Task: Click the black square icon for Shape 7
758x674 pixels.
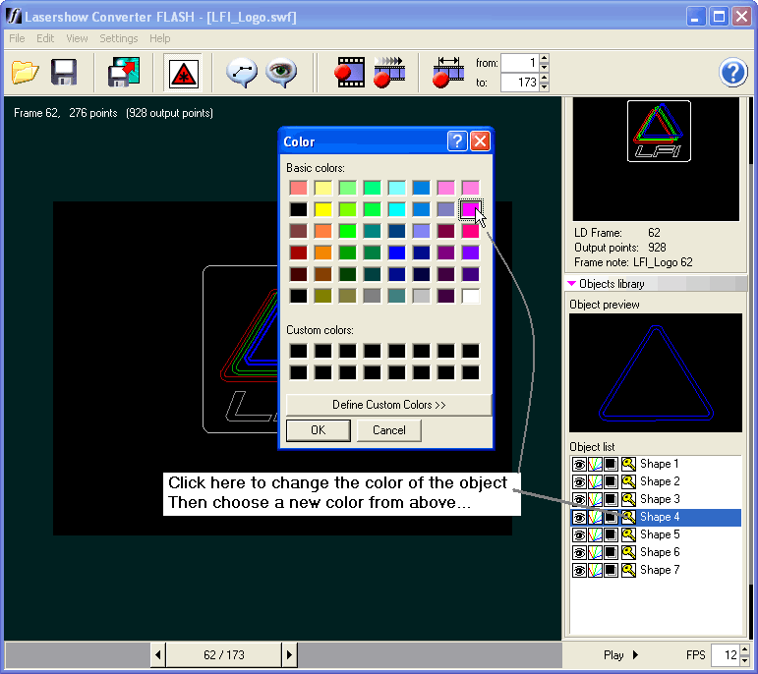Action: pos(612,570)
